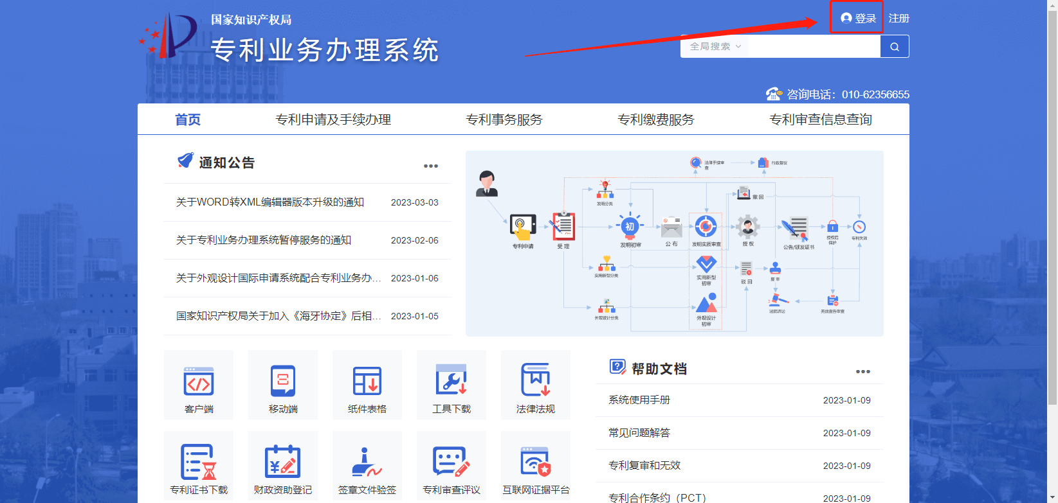
Task: Click the 国家知识产权局 logo emblem
Action: click(x=169, y=35)
